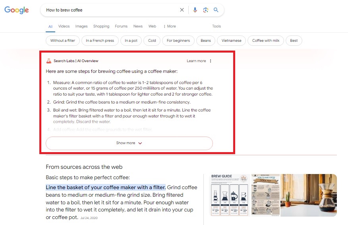The width and height of the screenshot is (348, 225).
Task: Click 'Basic steps to make perfect coffee:' text
Action: tap(88, 177)
